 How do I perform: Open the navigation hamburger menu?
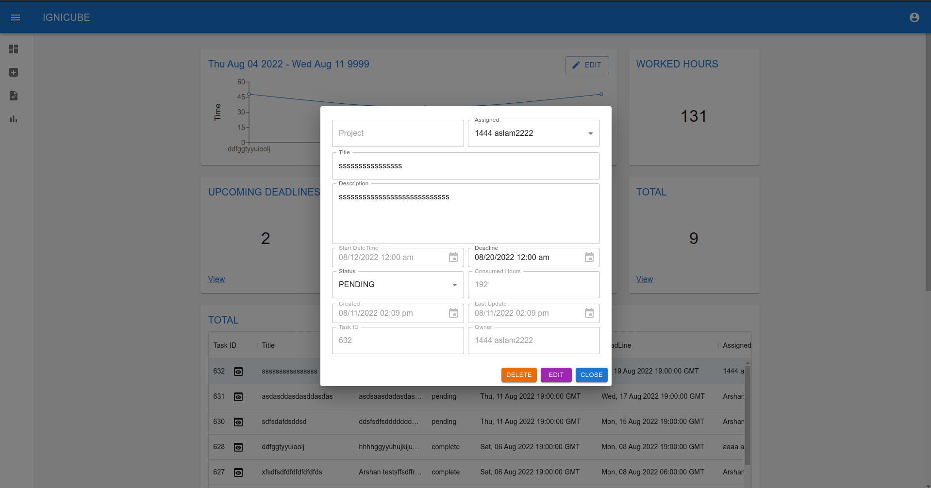click(16, 17)
